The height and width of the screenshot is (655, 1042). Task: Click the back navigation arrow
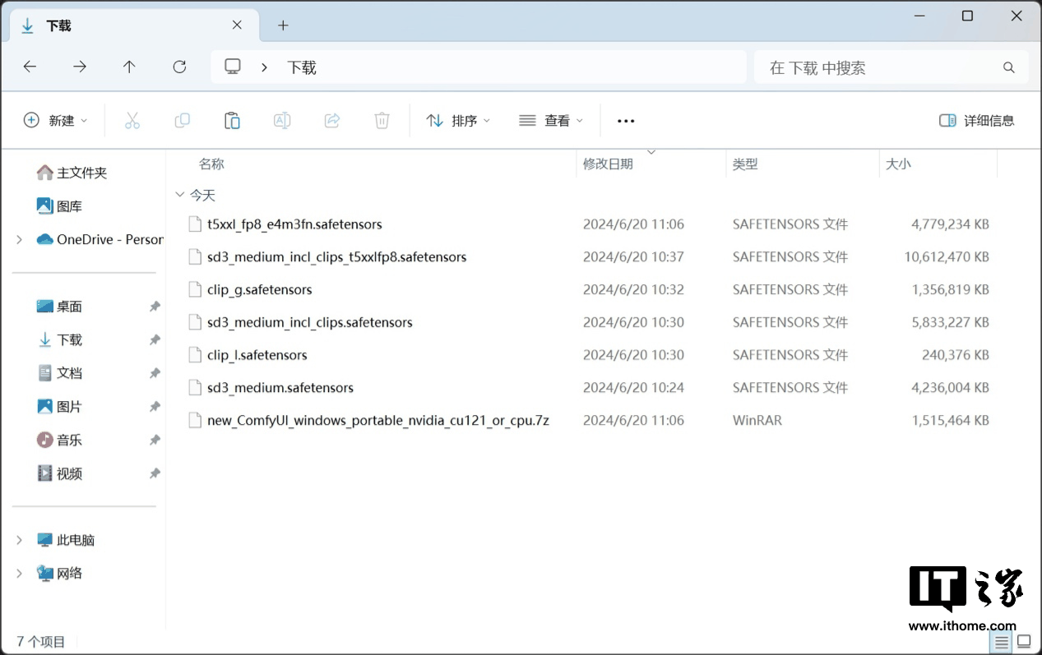pyautogui.click(x=30, y=67)
